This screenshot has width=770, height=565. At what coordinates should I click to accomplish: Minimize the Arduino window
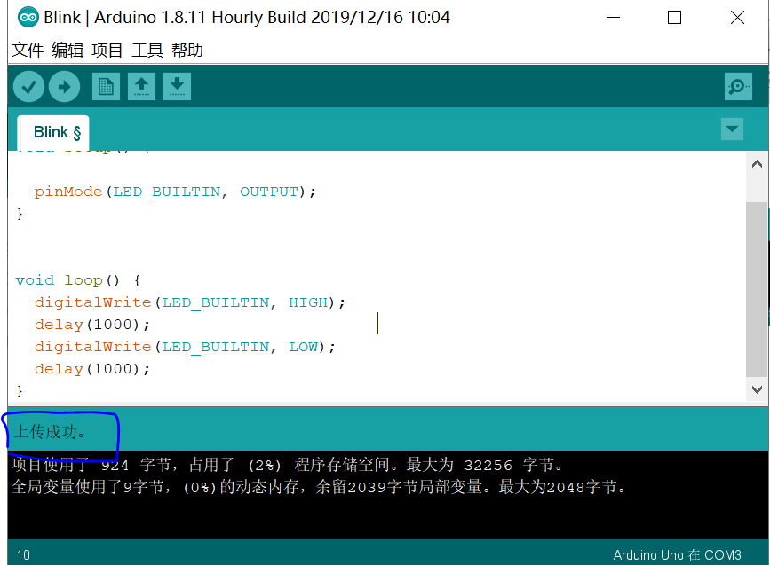click(x=613, y=18)
